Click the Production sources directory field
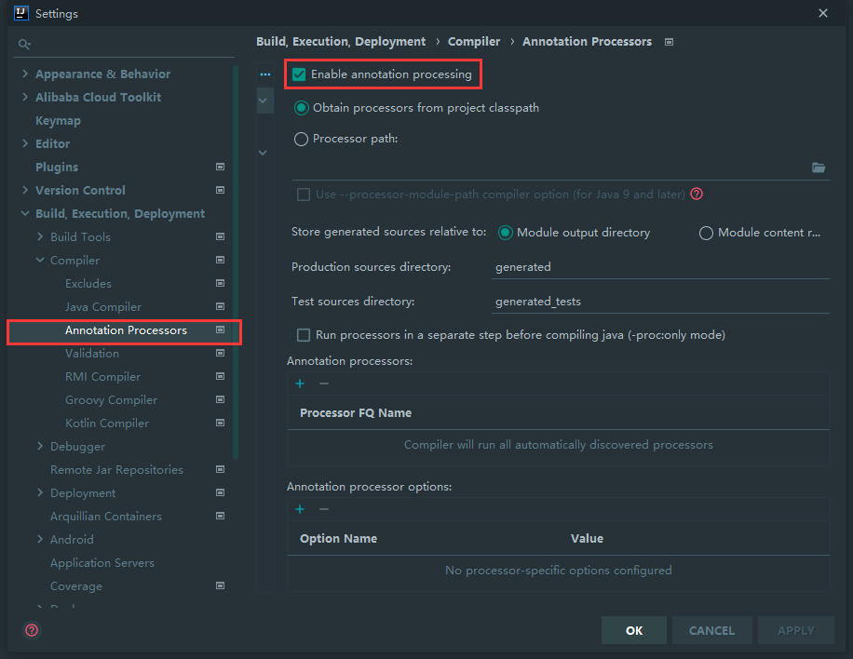 660,267
